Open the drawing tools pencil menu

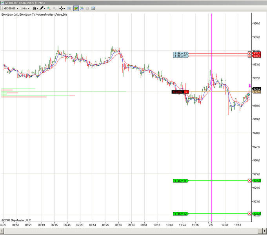coord(42,8)
